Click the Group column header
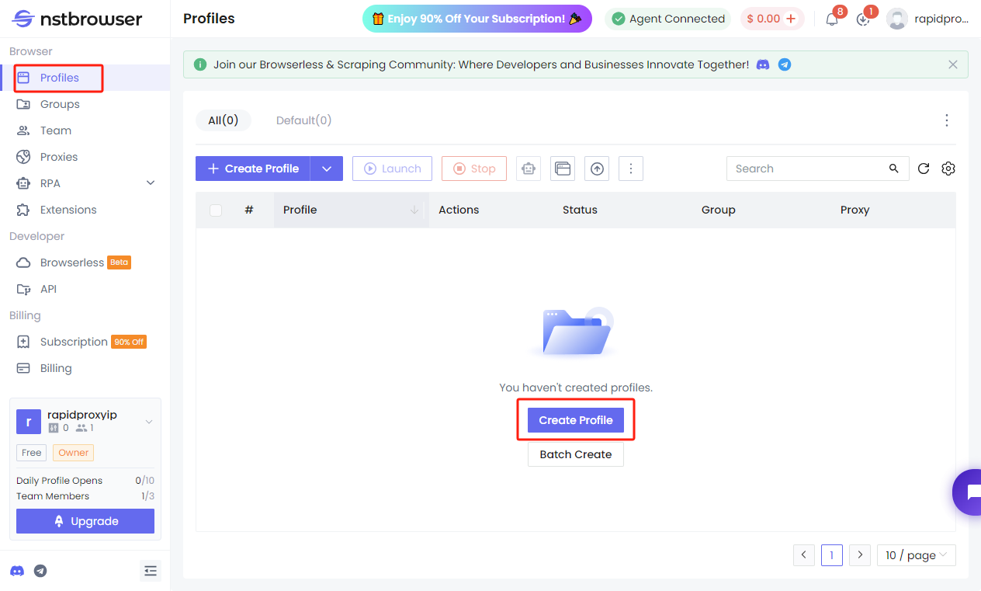The height and width of the screenshot is (591, 981). (718, 210)
